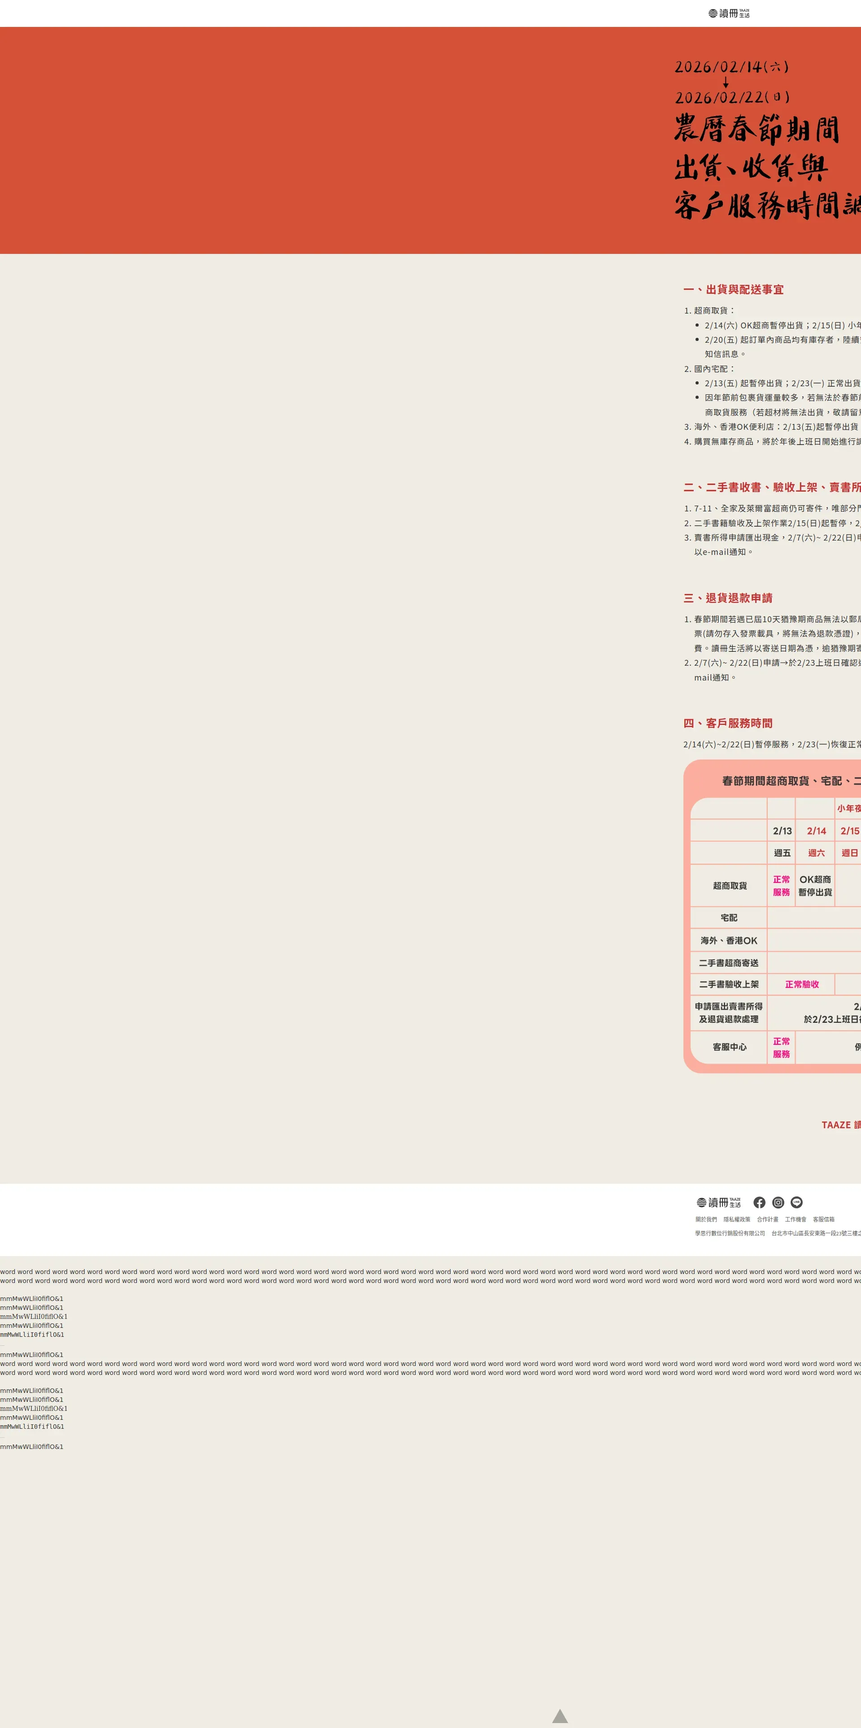Click the 四、客戶服務時間 heading
Viewport: 861px width, 1728px height.
pos(727,723)
